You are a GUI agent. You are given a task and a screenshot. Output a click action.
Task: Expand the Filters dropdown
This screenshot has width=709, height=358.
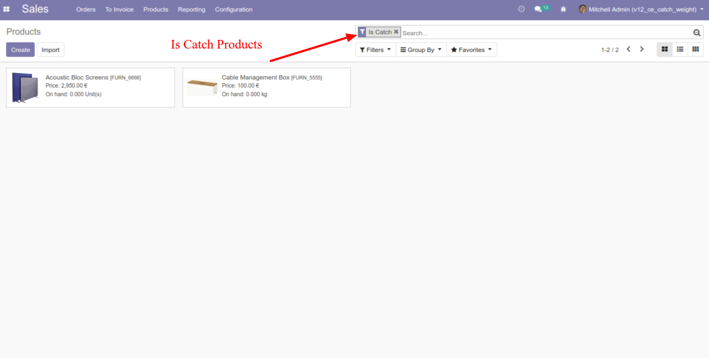tap(375, 50)
